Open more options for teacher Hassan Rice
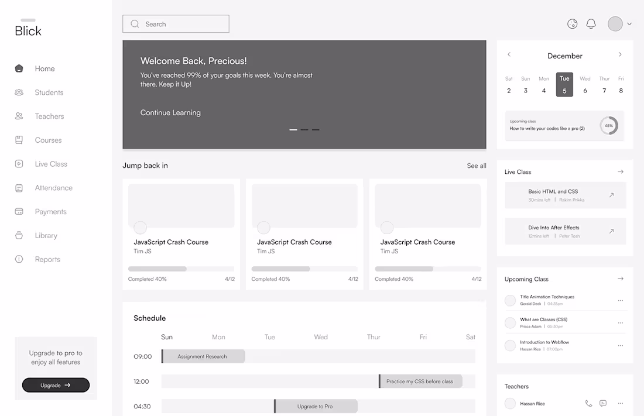Image resolution: width=644 pixels, height=416 pixels. click(620, 403)
